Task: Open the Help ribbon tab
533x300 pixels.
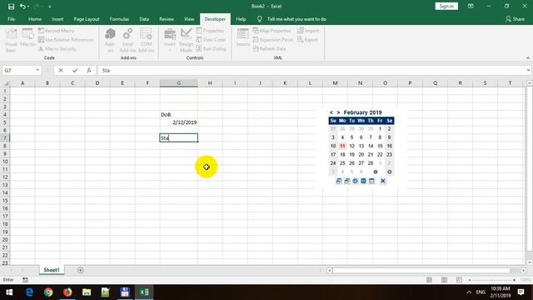Action: pyautogui.click(x=241, y=19)
